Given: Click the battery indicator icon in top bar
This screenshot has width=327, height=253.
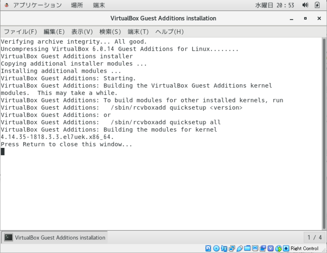Looking at the screenshot, I should pos(317,5).
